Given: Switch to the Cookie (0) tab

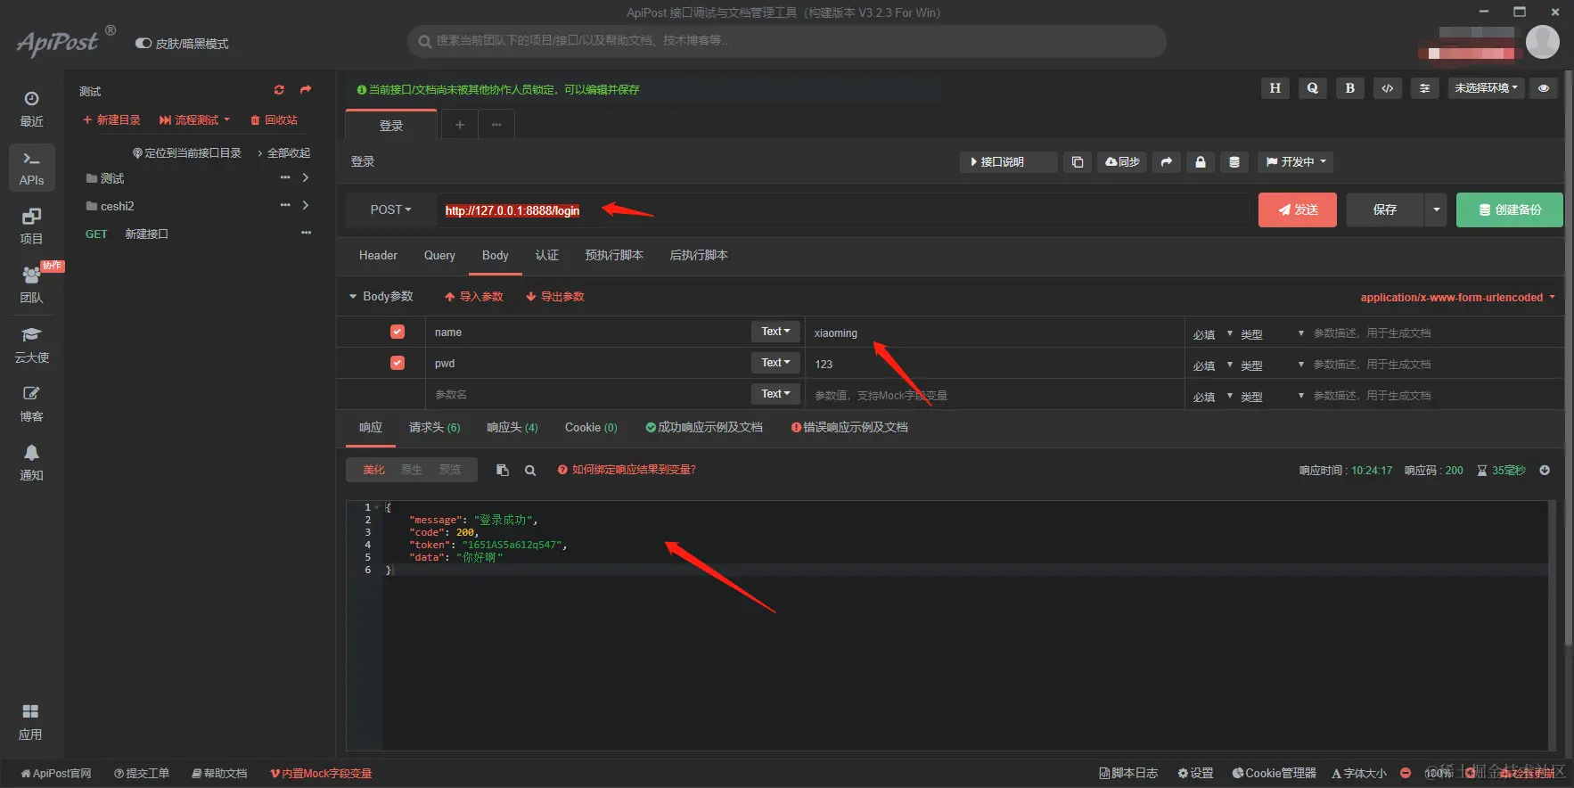Looking at the screenshot, I should pos(591,428).
